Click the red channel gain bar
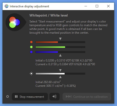Image resolution: width=117 pixels, height=106 pixels. (60, 42)
